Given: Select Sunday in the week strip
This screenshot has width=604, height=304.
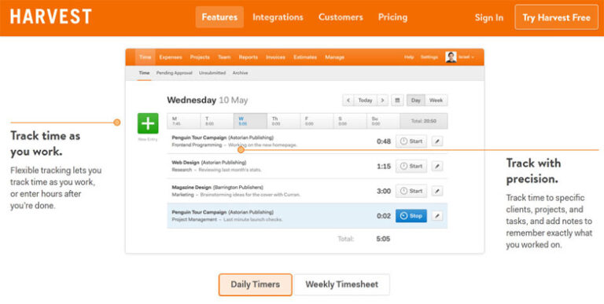Looking at the screenshot, I should tap(383, 121).
